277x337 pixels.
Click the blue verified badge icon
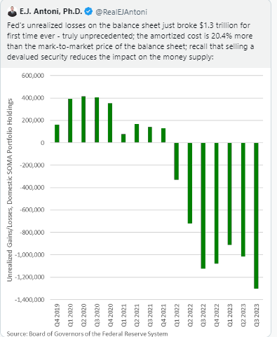click(x=88, y=11)
